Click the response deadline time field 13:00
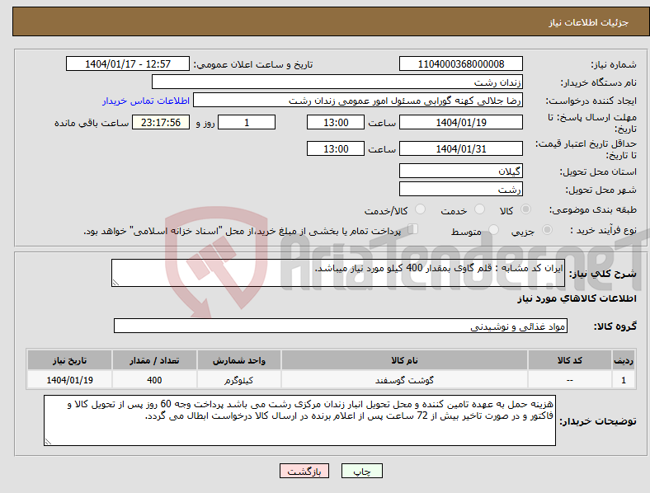This screenshot has height=493, width=650. click(336, 123)
